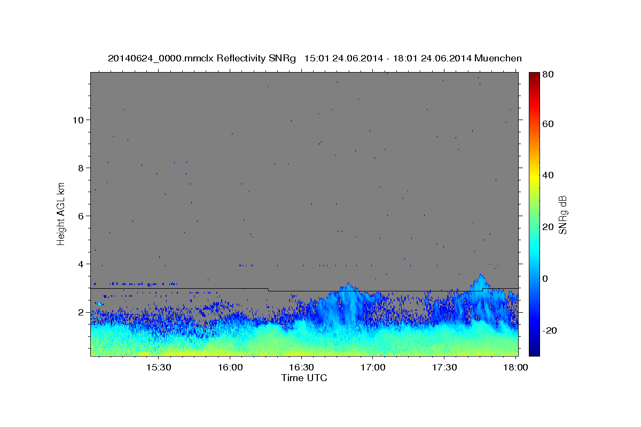
Task: Click the yellow-green surface layer near 15:30
Action: [x=159, y=350]
